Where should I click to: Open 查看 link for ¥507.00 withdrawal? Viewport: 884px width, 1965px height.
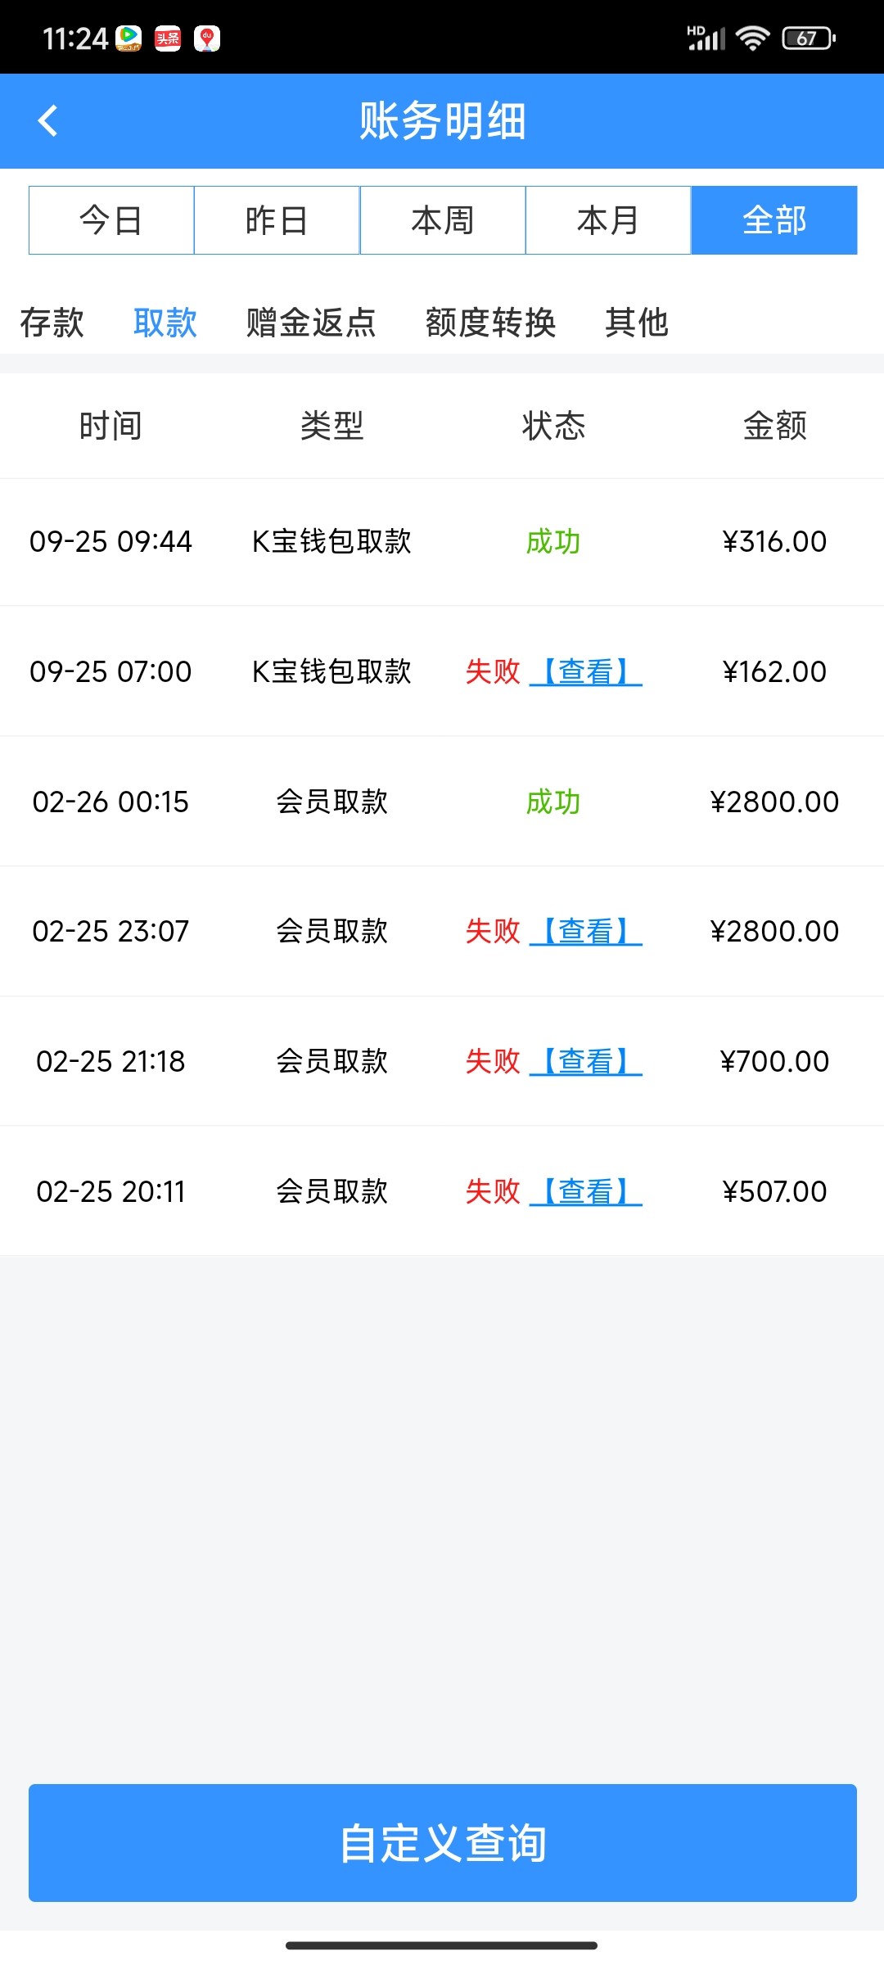586,1192
